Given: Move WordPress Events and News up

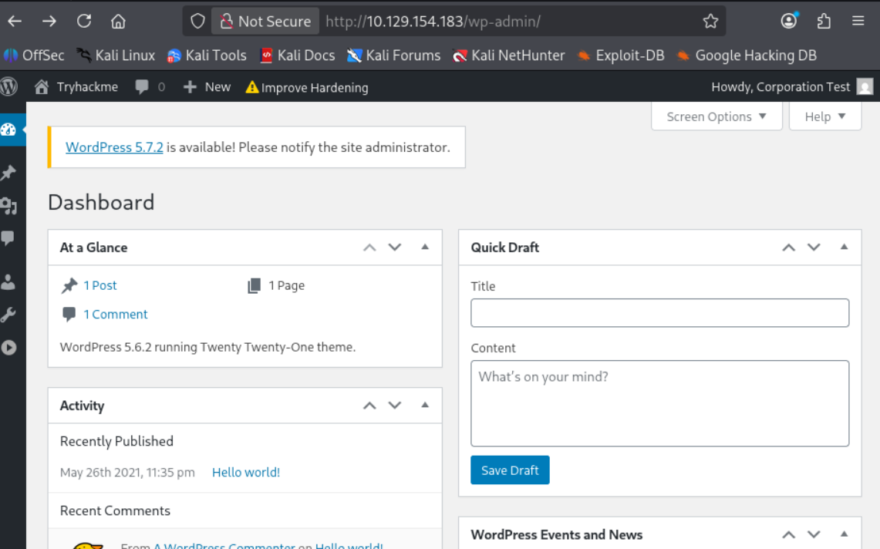Looking at the screenshot, I should (788, 534).
